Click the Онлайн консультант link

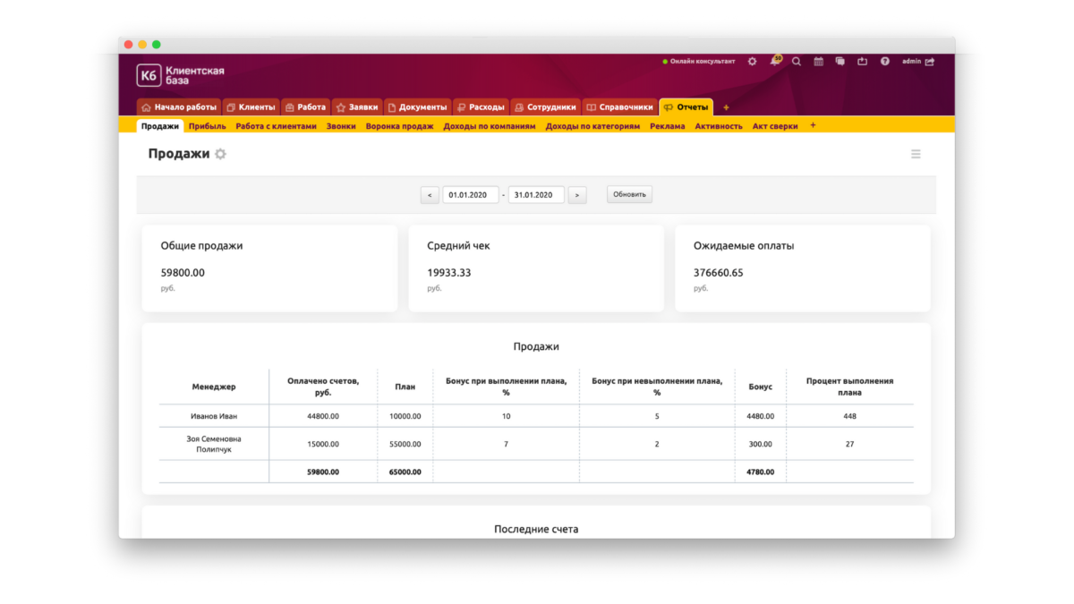click(699, 62)
